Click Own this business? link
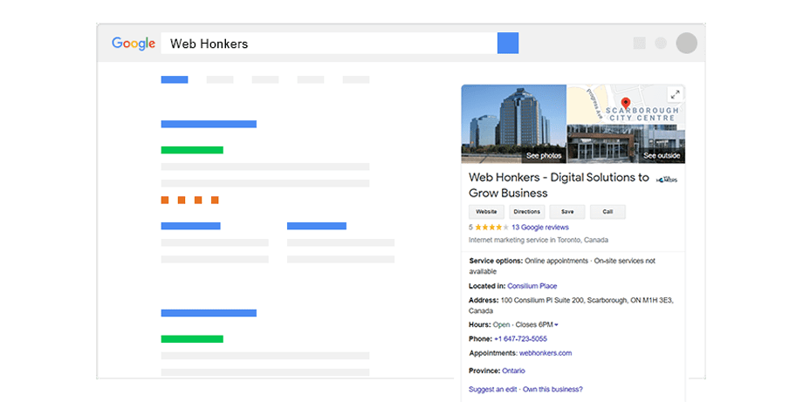Image resolution: width=803 pixels, height=402 pixels. click(x=552, y=389)
